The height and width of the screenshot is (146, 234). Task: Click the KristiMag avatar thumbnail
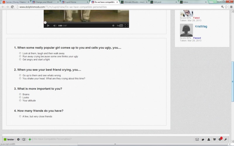pos(186,30)
